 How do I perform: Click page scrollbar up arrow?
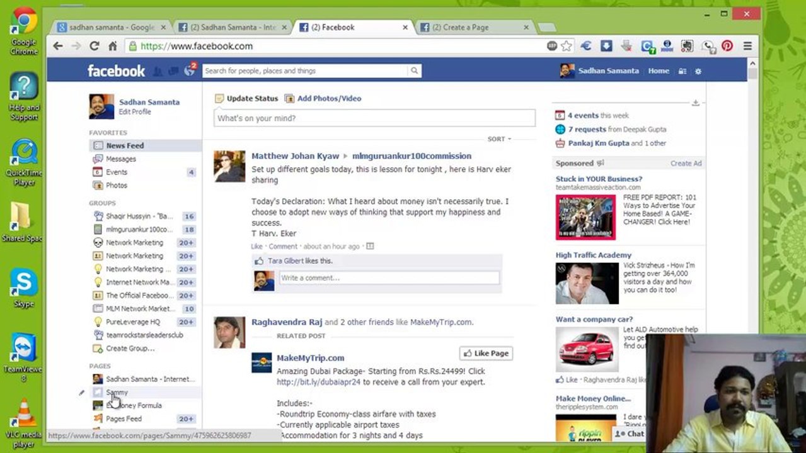(x=752, y=63)
